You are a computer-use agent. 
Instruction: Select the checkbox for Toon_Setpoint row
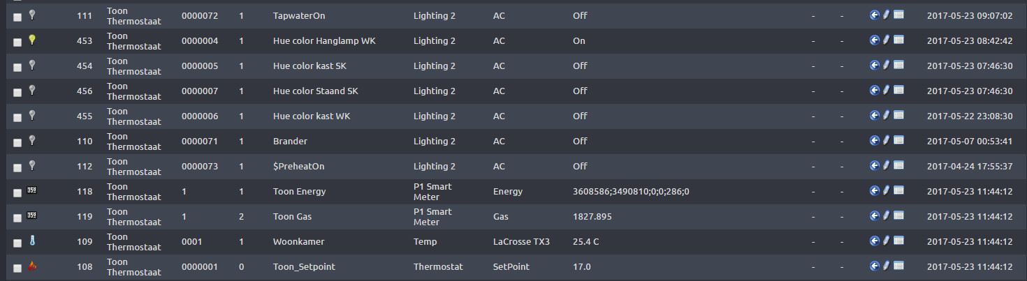click(17, 268)
